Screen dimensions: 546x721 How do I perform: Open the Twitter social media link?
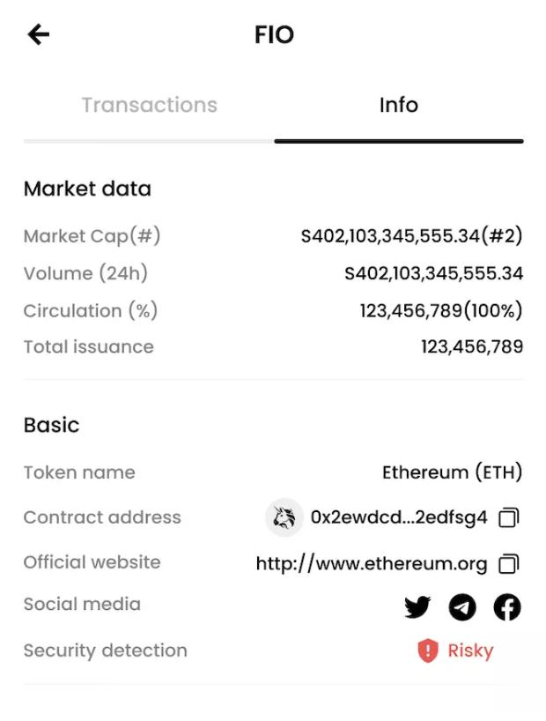(417, 607)
